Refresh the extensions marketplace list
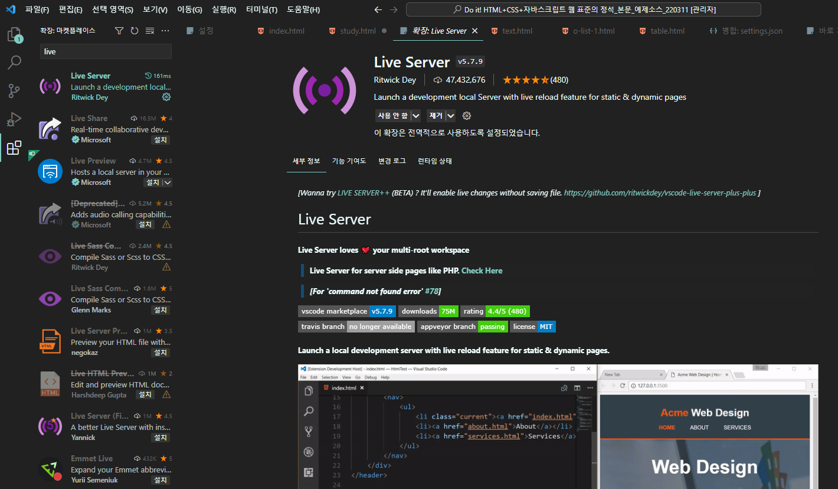This screenshot has width=838, height=489. click(x=135, y=31)
